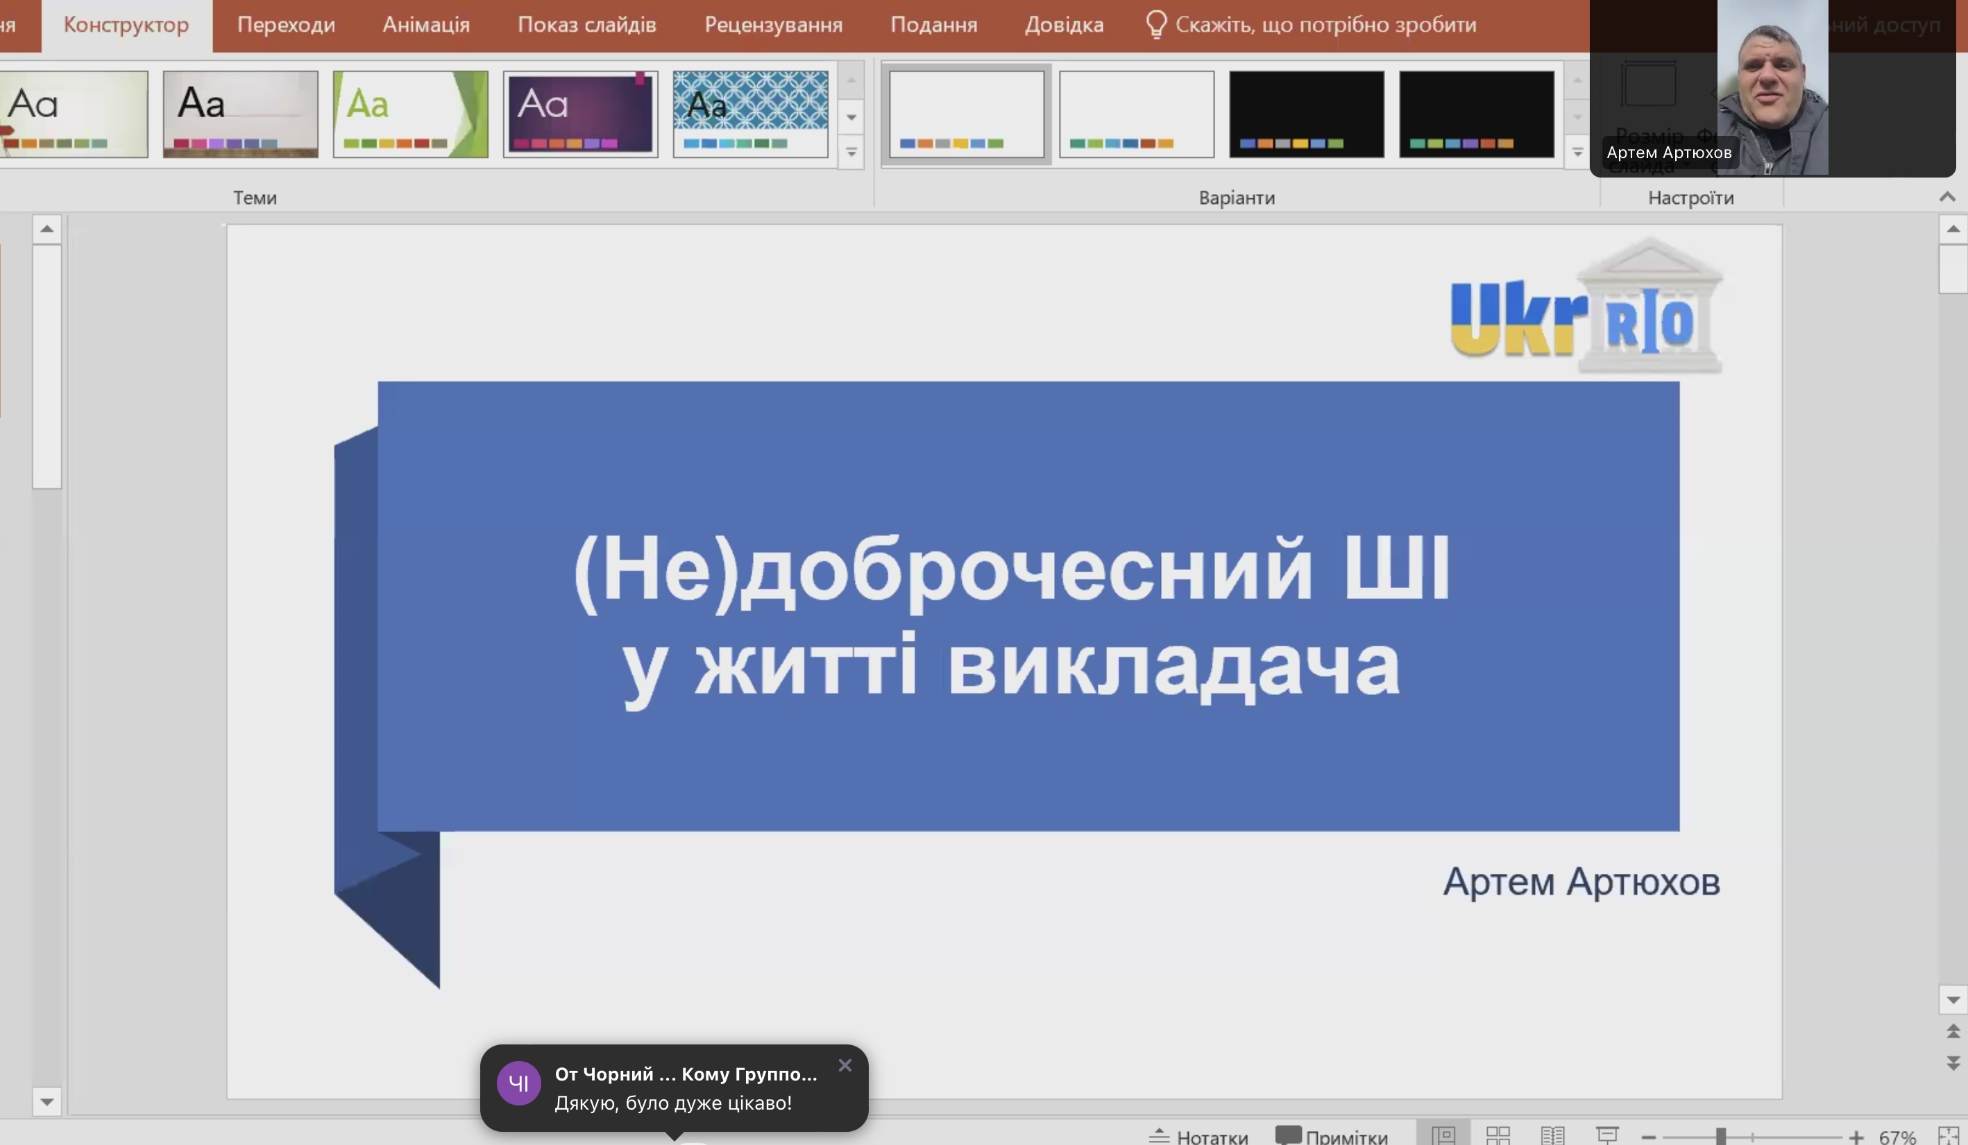
Task: Click the zoom out minus button
Action: pos(1649,1138)
